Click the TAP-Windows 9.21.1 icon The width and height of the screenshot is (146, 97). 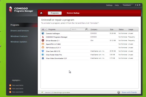(x=43, y=48)
